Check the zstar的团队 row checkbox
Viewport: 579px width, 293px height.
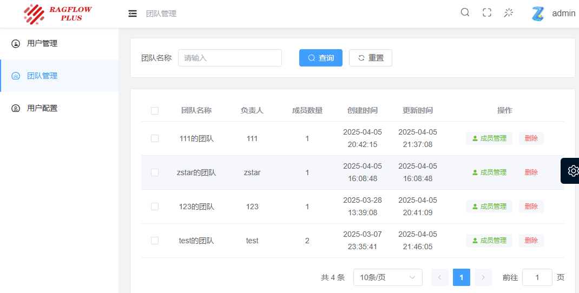[155, 172]
